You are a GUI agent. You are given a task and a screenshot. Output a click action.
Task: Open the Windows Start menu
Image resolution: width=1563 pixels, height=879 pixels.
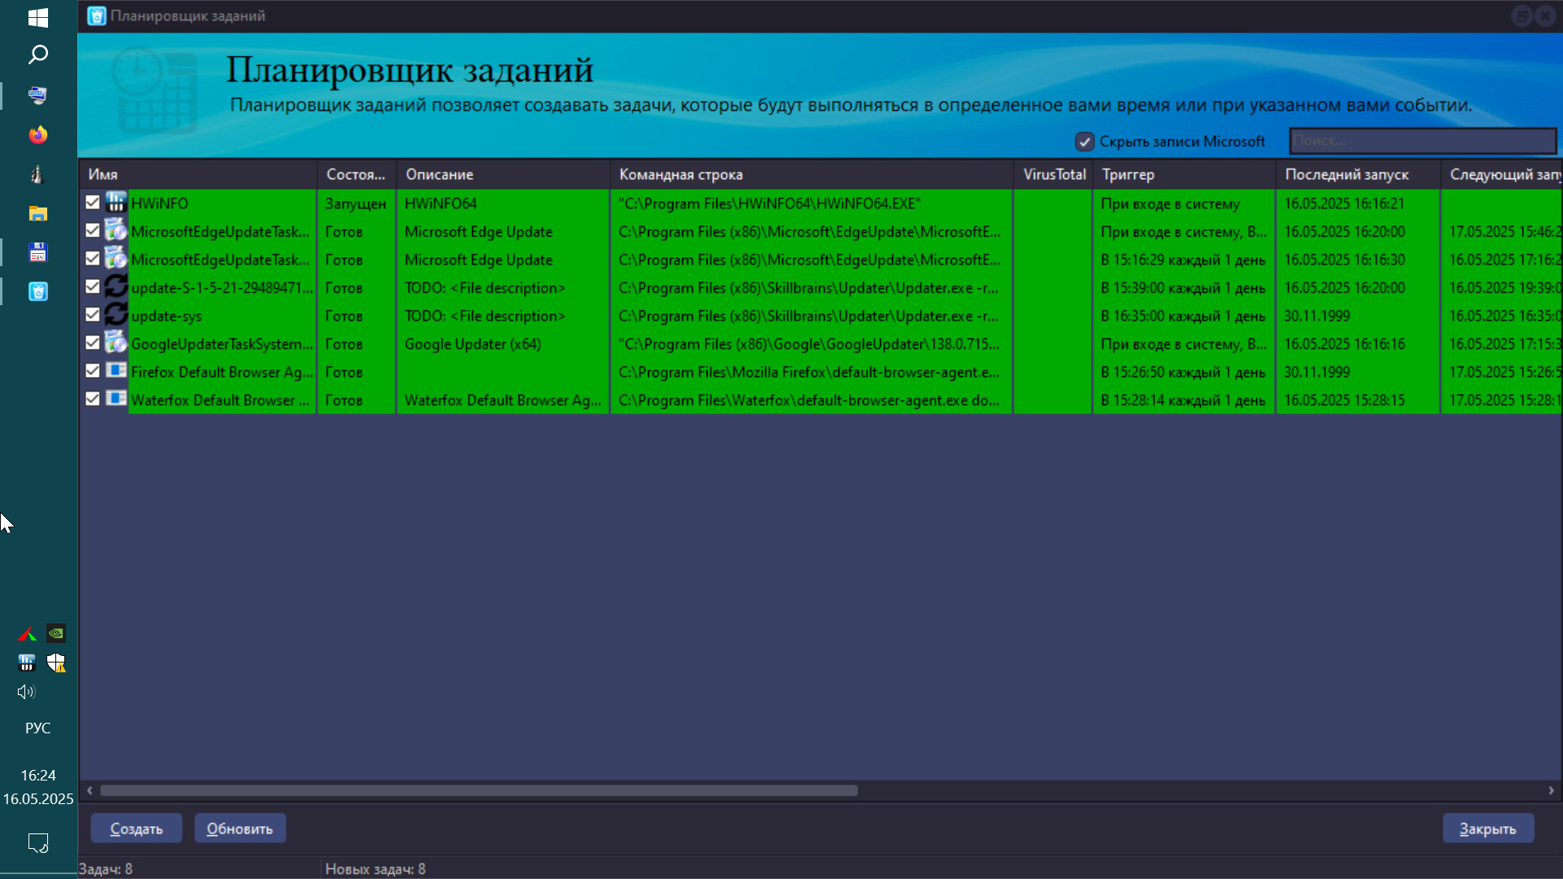coord(38,17)
